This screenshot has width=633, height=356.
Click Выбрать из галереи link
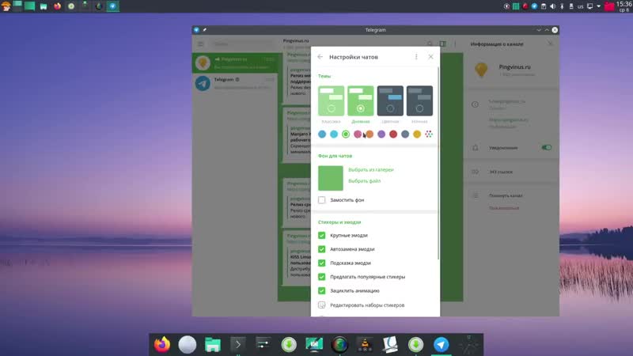click(x=370, y=170)
